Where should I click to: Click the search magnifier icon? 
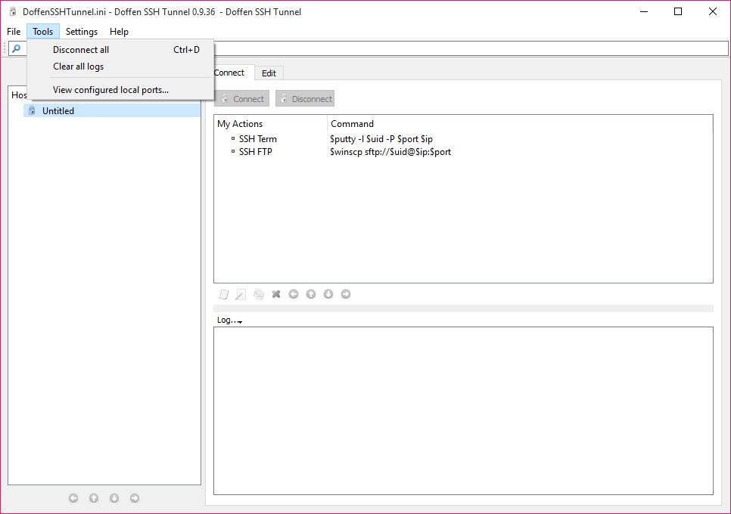coord(17,48)
